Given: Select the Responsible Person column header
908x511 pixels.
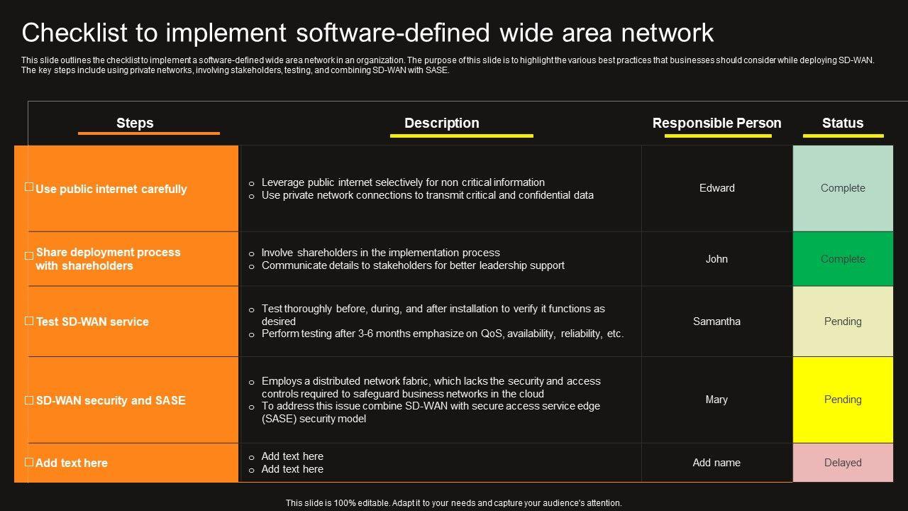Looking at the screenshot, I should pyautogui.click(x=716, y=123).
